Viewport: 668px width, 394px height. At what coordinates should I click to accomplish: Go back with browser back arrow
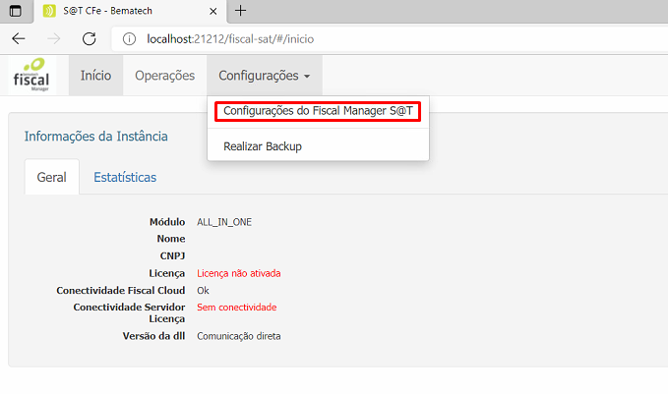pos(19,38)
